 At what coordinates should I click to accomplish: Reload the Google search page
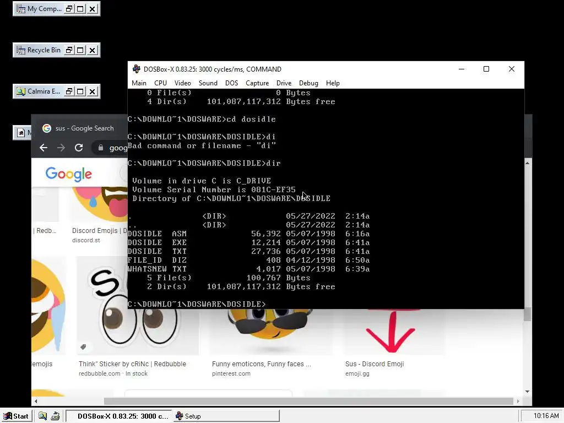click(x=79, y=148)
